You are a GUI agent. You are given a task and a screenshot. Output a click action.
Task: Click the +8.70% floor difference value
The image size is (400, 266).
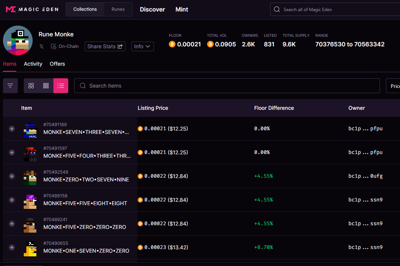(263, 247)
